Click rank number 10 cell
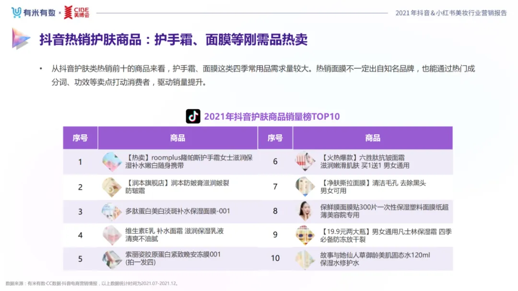This screenshot has height=291, width=518. [275, 258]
